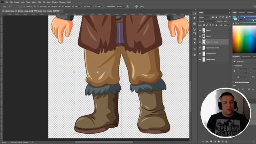Adjust the second color slider handle
Viewport: 256px width, 144px height.
point(253,21)
